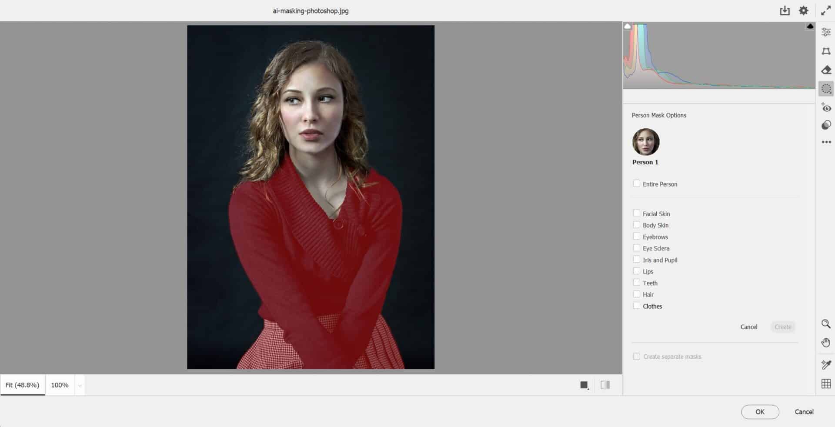Open the more options menu

(826, 141)
